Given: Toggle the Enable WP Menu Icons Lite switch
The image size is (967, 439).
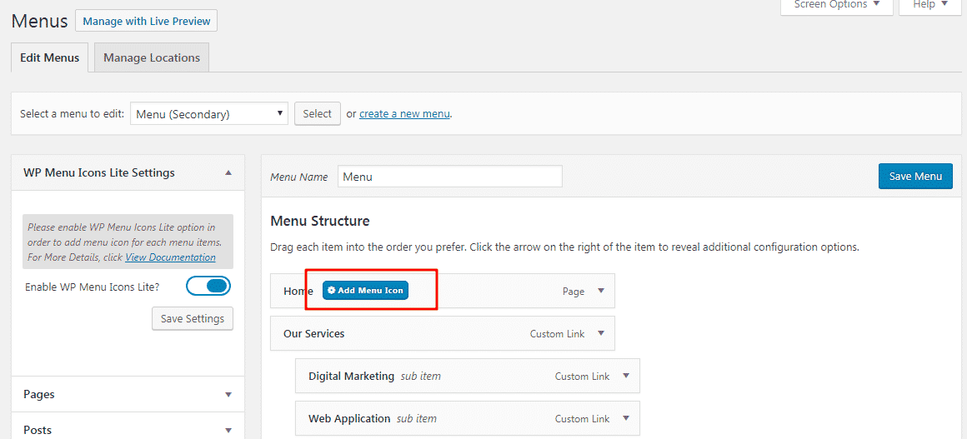Looking at the screenshot, I should (208, 286).
